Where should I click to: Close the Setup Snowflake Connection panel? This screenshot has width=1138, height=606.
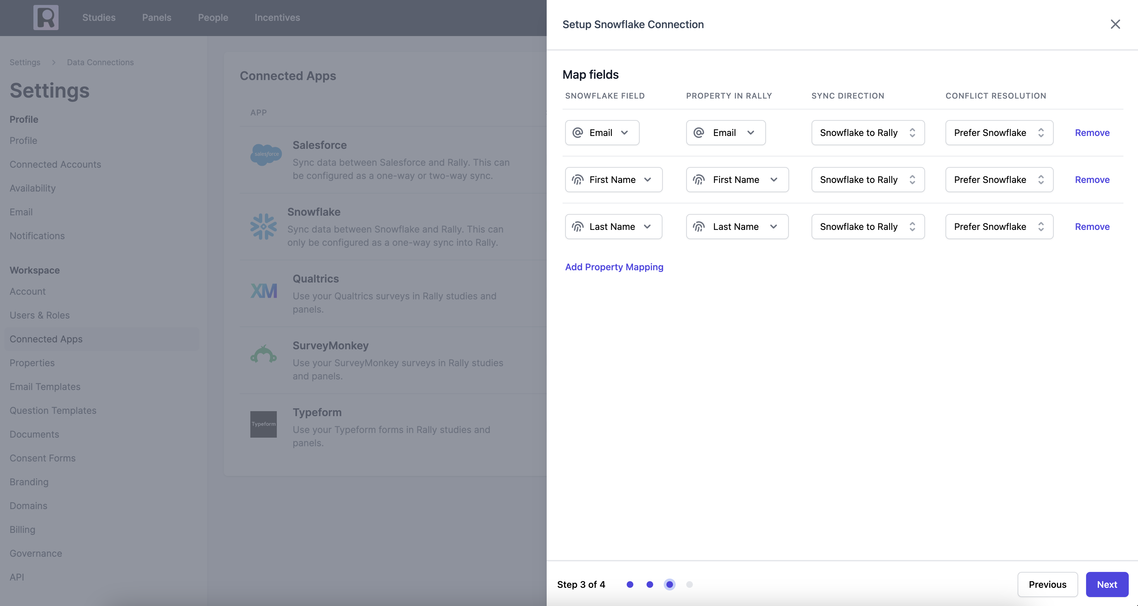tap(1115, 24)
